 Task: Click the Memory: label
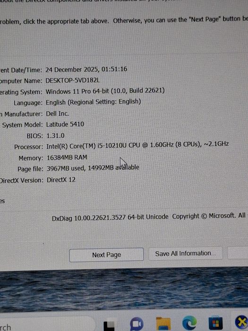pyautogui.click(x=31, y=158)
